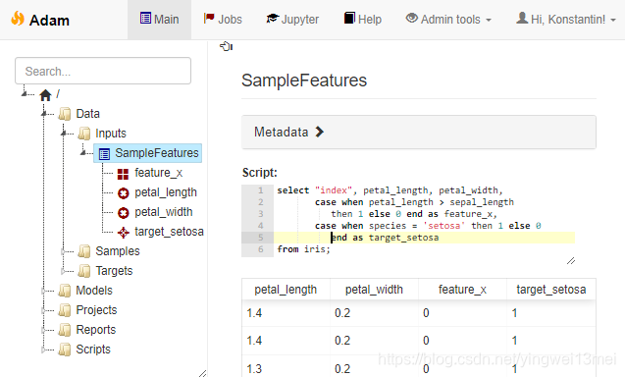Viewport: 625px width, 377px height.
Task: Expand the Samples folder node arrow
Action: pyautogui.click(x=63, y=251)
